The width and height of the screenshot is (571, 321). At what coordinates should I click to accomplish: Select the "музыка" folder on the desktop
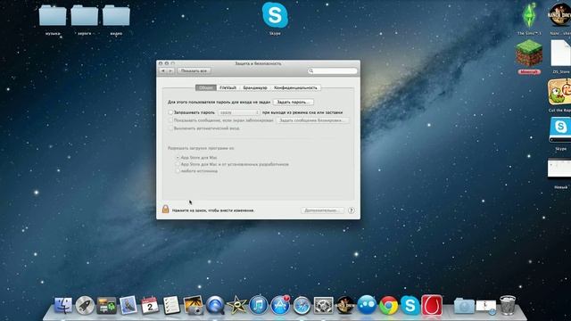(53, 15)
